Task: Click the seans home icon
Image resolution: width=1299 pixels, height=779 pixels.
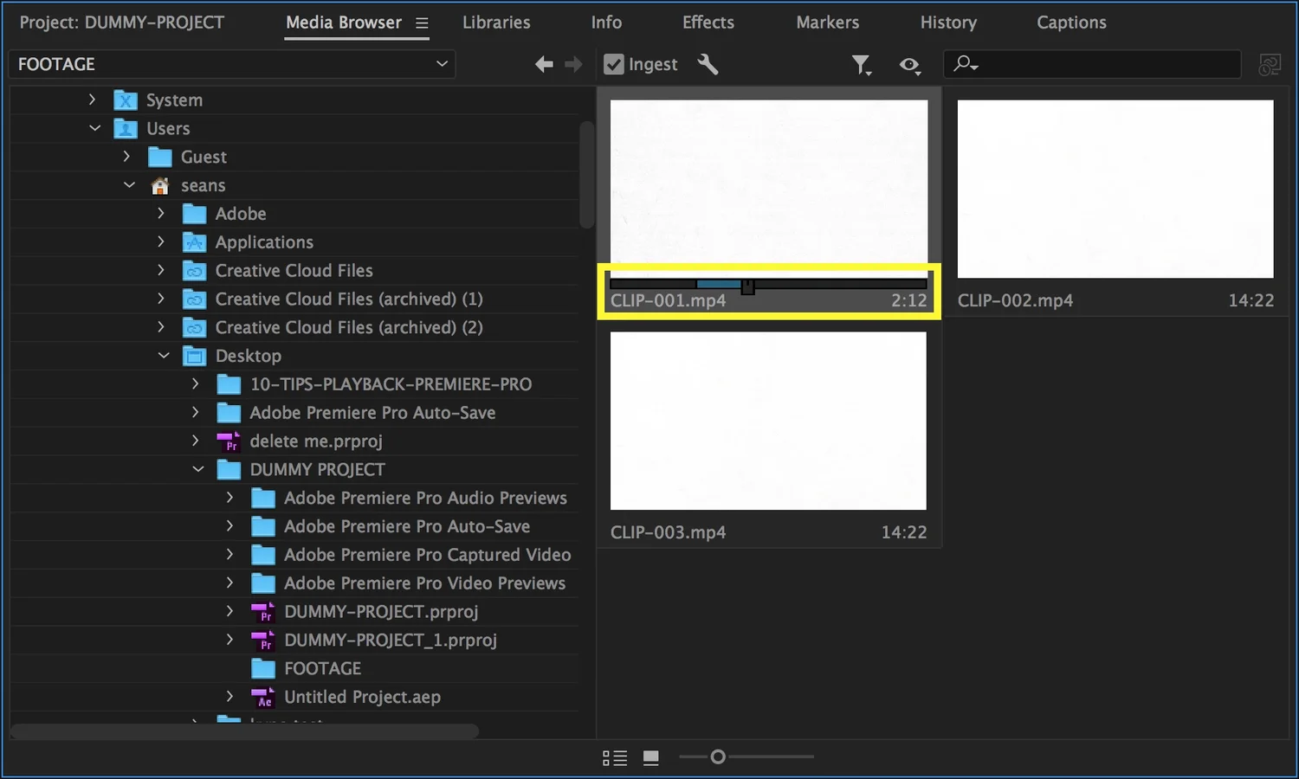Action: click(160, 186)
